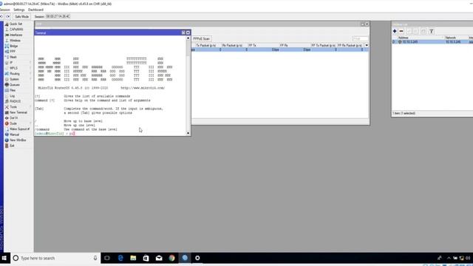Open Log from the sidebar
This screenshot has height=266, width=473.
(x=13, y=96)
